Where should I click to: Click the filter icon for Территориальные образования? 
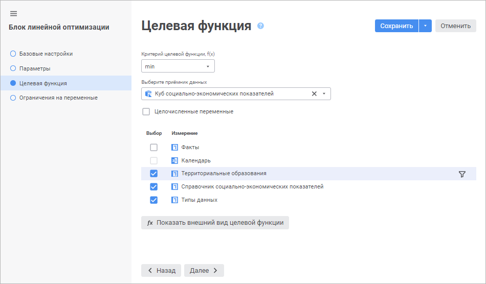pos(462,174)
